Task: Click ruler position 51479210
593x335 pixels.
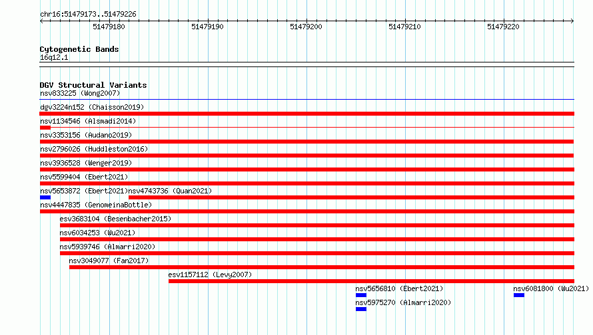Action: (404, 27)
